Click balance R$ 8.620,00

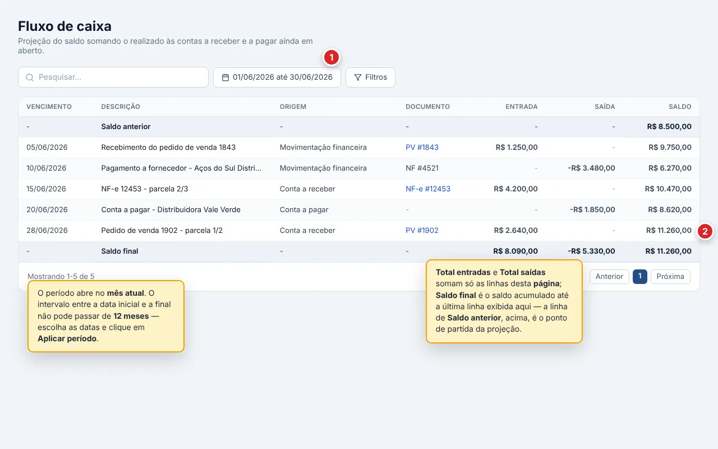coord(670,210)
